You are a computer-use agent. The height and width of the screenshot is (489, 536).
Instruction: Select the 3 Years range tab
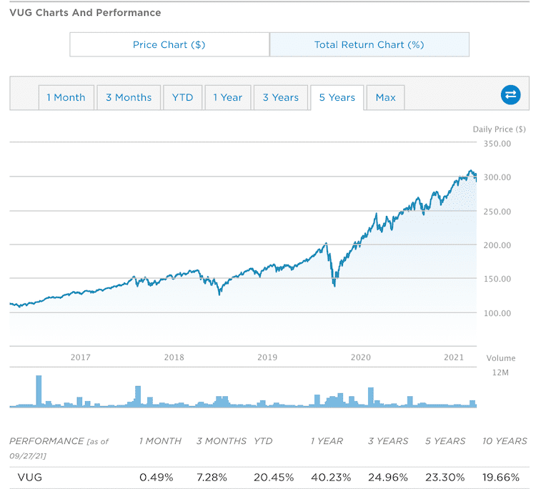[x=281, y=97]
